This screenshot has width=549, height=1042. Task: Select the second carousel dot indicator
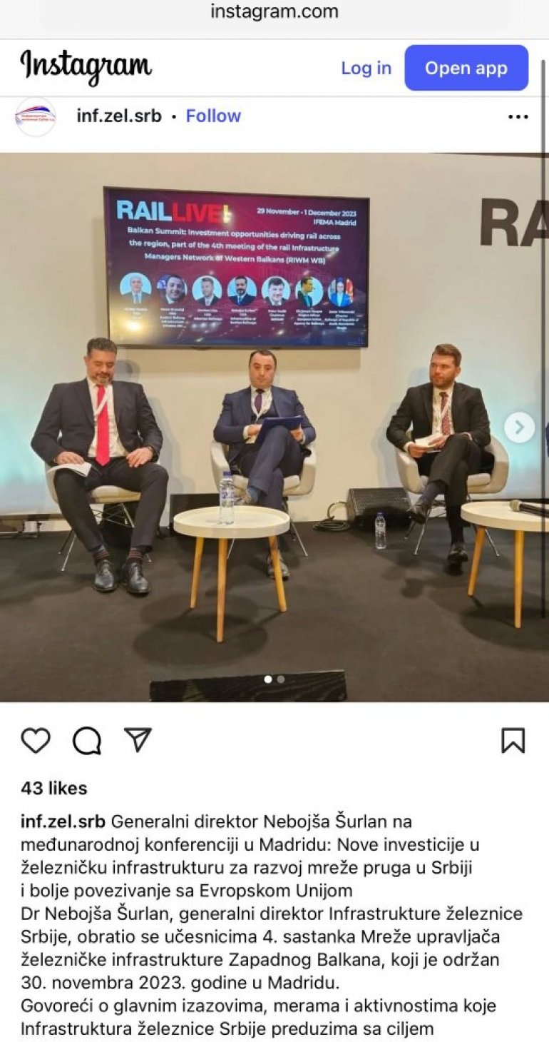pos(281,679)
